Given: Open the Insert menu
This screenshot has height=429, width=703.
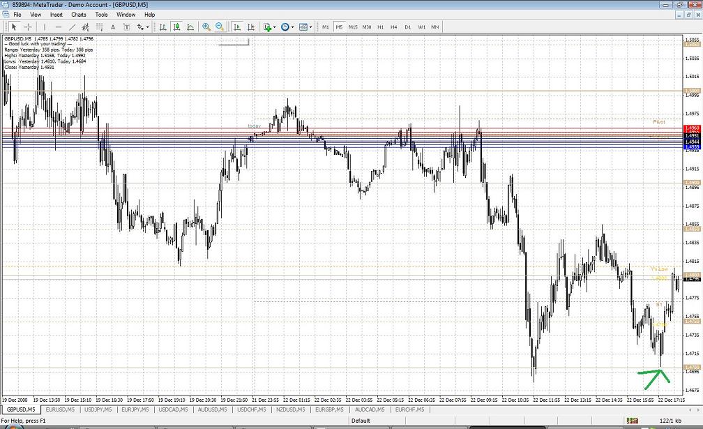Looking at the screenshot, I should 56,15.
